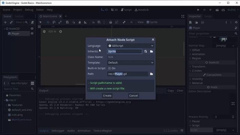Viewport: 240px width, 135px height.
Task: Close the MainScene tab
Action: coord(60,16)
